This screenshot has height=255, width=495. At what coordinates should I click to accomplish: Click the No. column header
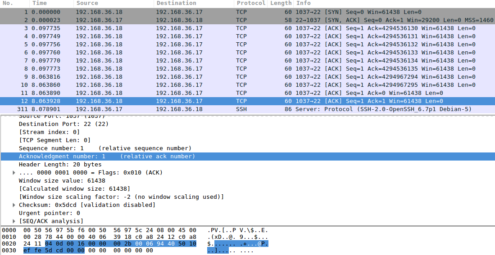coord(9,3)
